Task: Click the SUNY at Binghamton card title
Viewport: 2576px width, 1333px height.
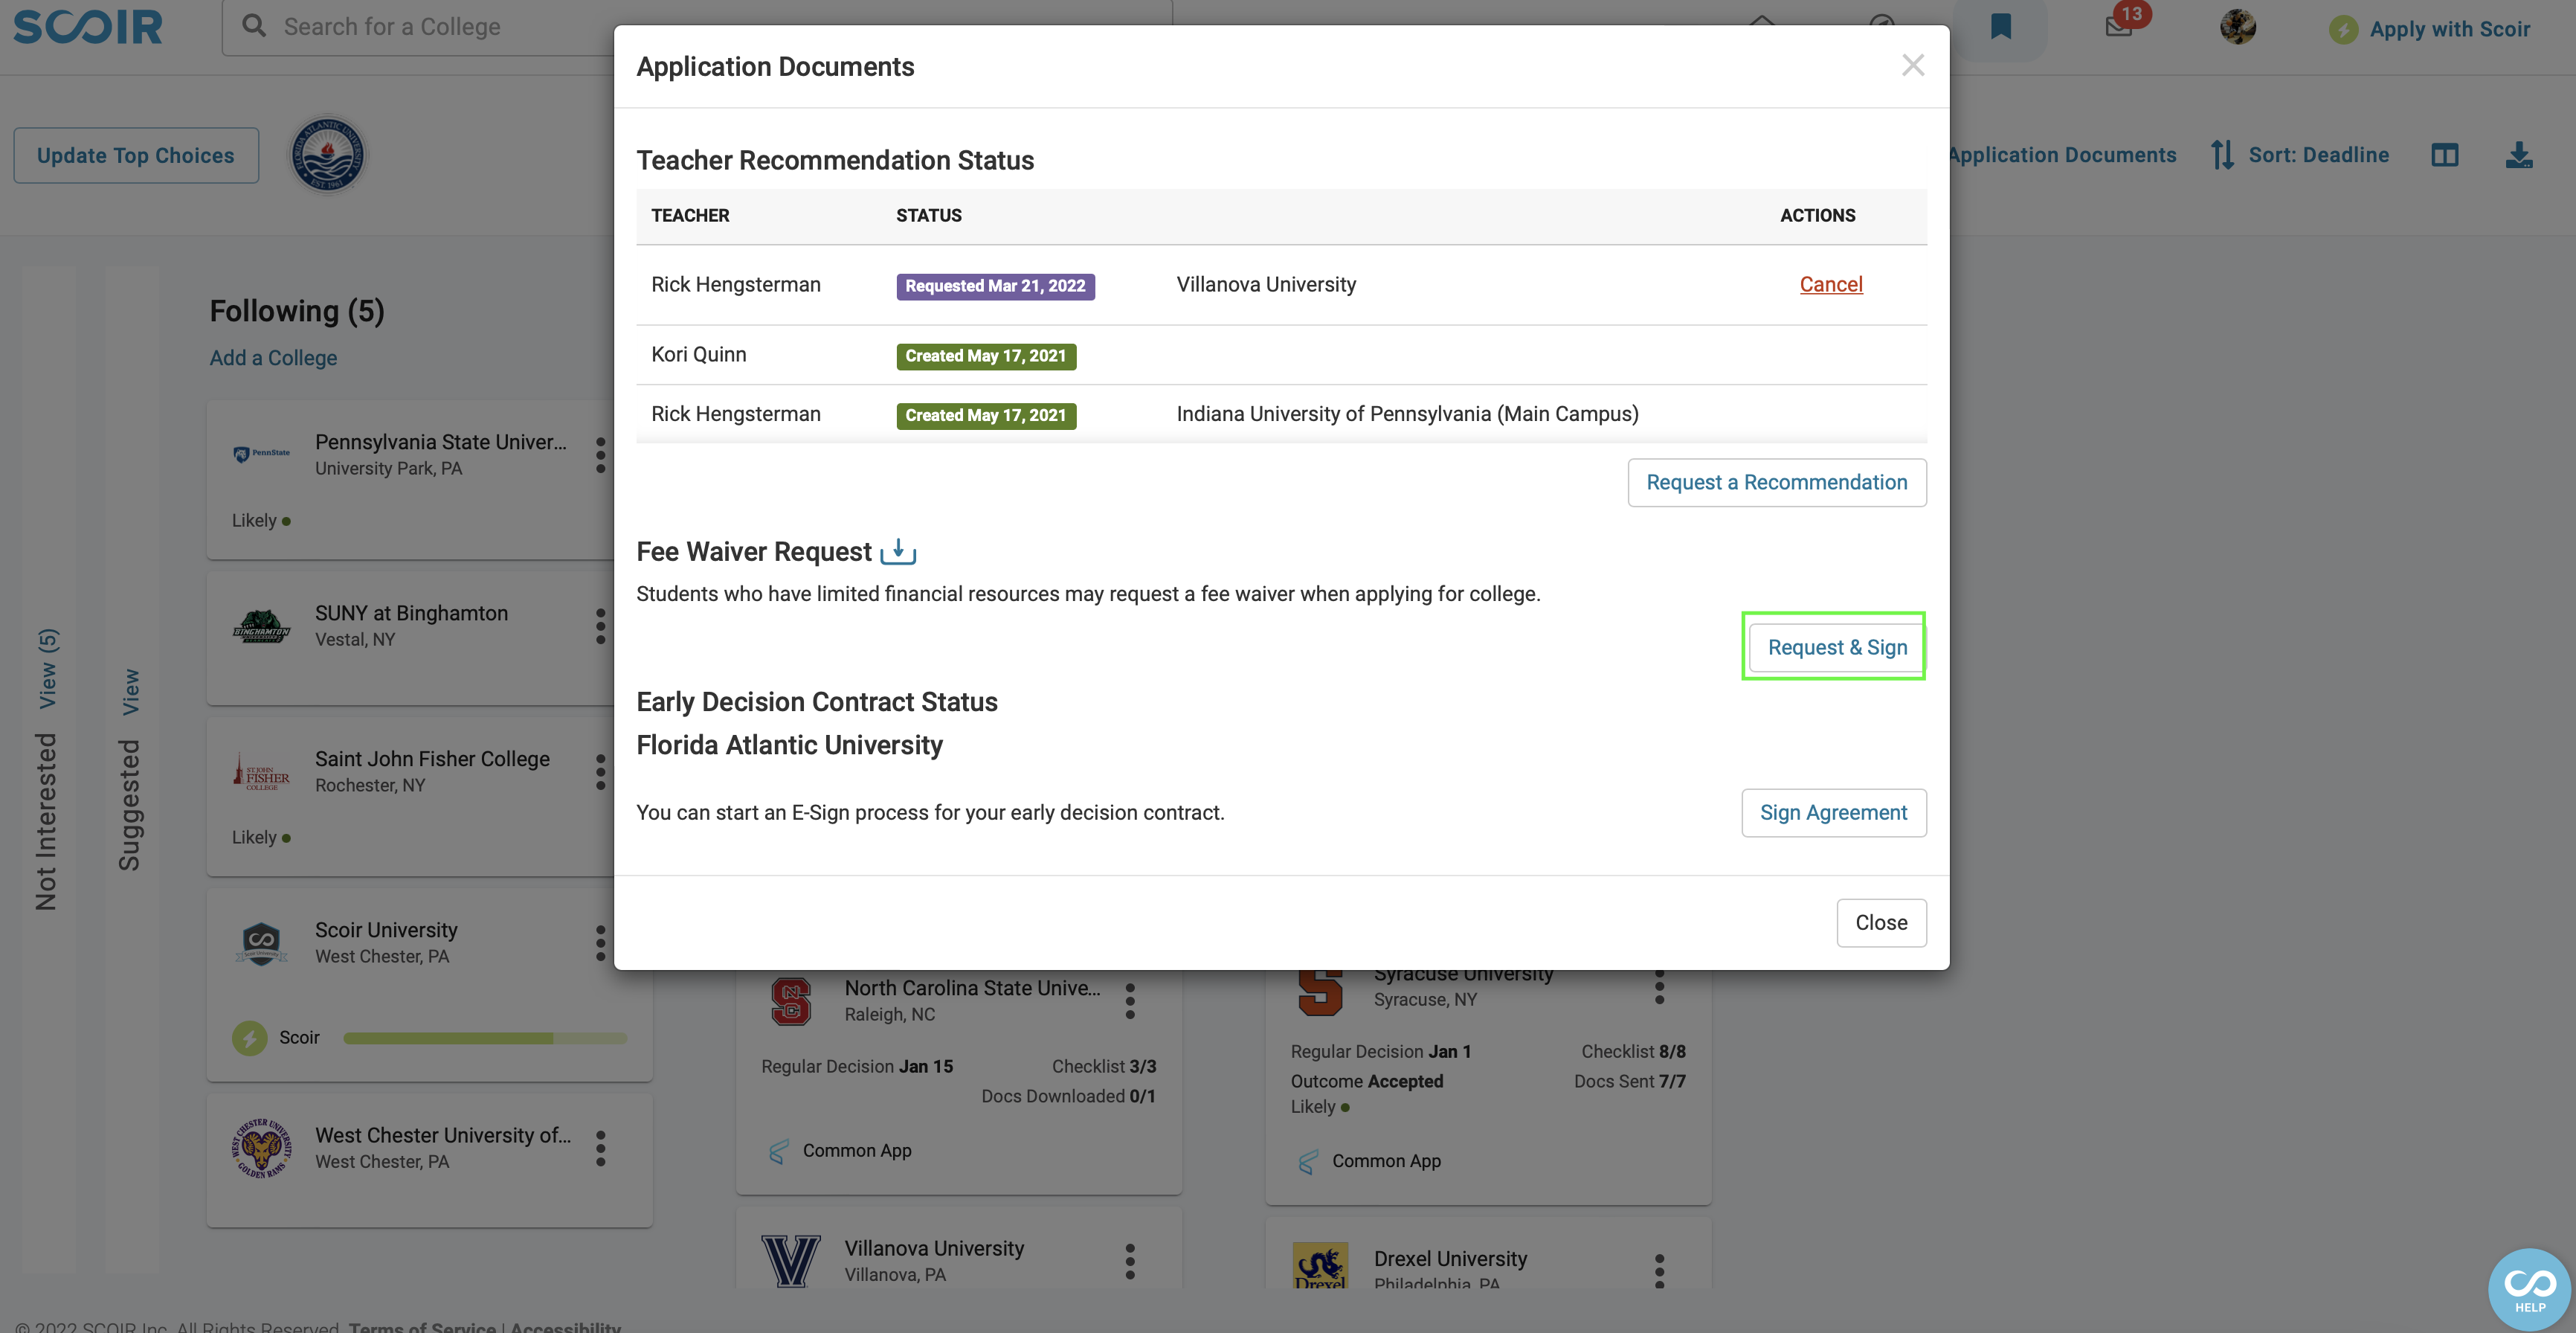Action: pos(411,614)
